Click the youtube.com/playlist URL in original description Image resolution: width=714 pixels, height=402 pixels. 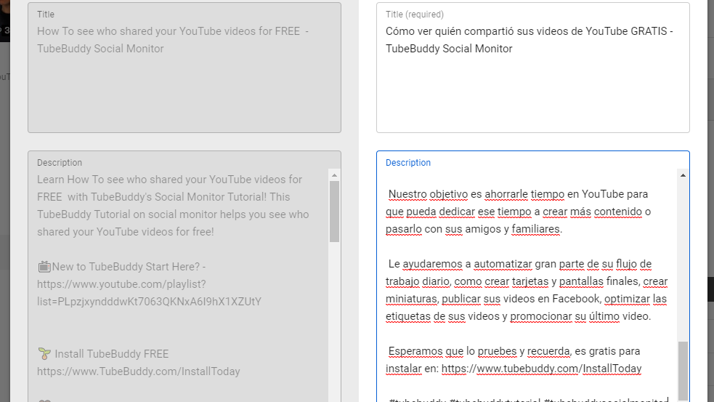(x=150, y=293)
